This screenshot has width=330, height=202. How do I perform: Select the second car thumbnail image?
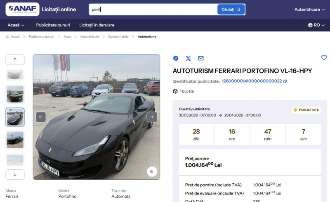point(15,94)
